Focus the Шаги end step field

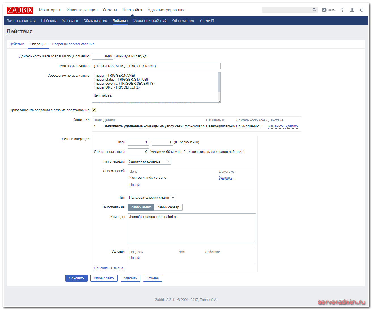162,142
